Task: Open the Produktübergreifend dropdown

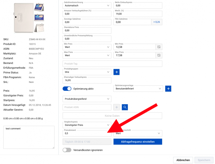Action: click(x=87, y=99)
